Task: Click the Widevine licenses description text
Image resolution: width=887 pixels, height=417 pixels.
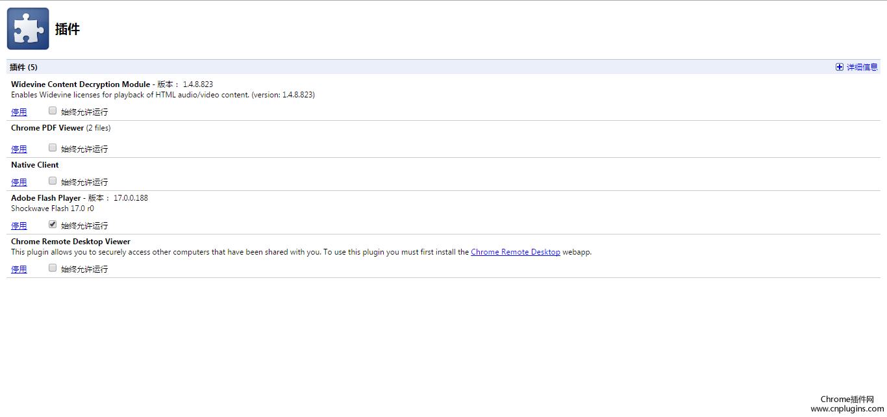Action: [x=163, y=95]
